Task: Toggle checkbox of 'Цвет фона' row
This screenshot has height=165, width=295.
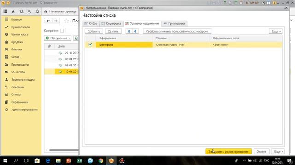Action: pyautogui.click(x=90, y=44)
